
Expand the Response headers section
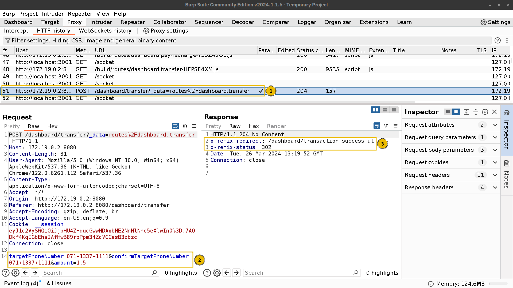495,187
